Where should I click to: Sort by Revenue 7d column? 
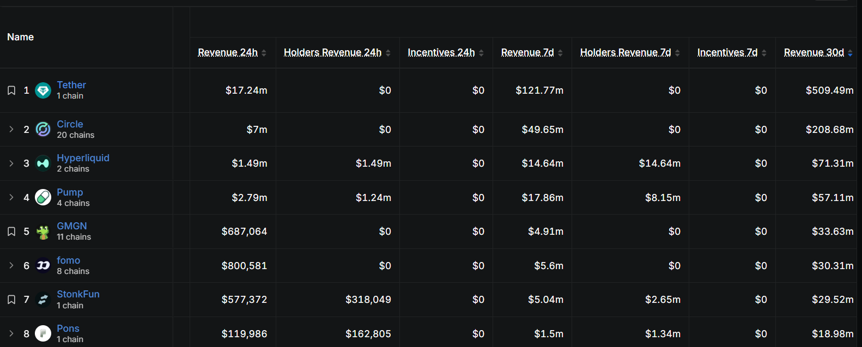point(527,52)
